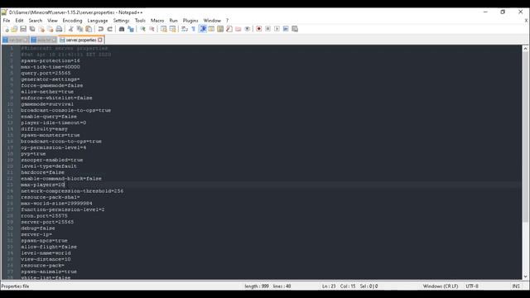Close the server.properties tab with its X
This screenshot has width=530, height=298.
[x=100, y=40]
